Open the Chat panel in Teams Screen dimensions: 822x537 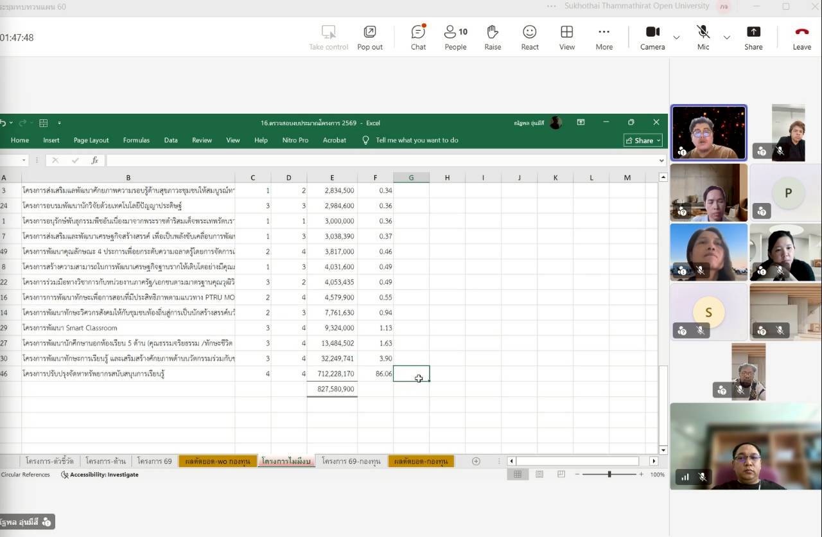(418, 37)
